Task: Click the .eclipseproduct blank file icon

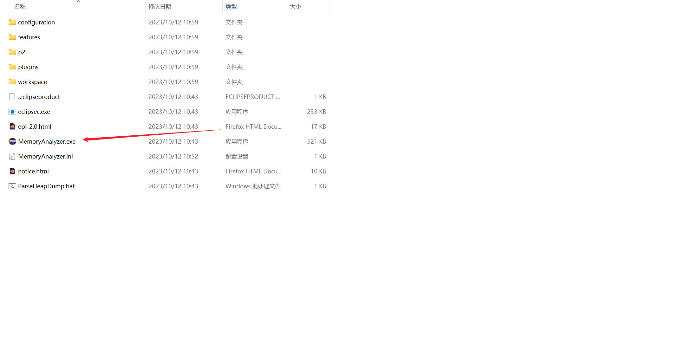Action: [12, 97]
